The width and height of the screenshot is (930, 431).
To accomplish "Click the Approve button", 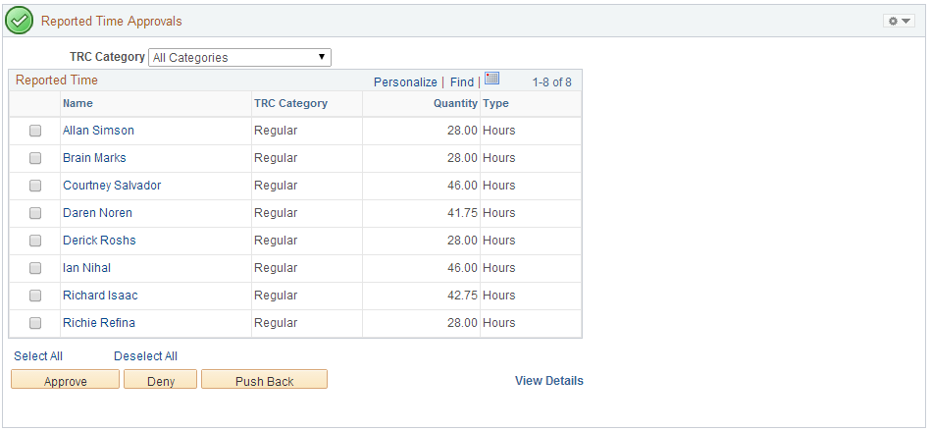I will point(66,380).
